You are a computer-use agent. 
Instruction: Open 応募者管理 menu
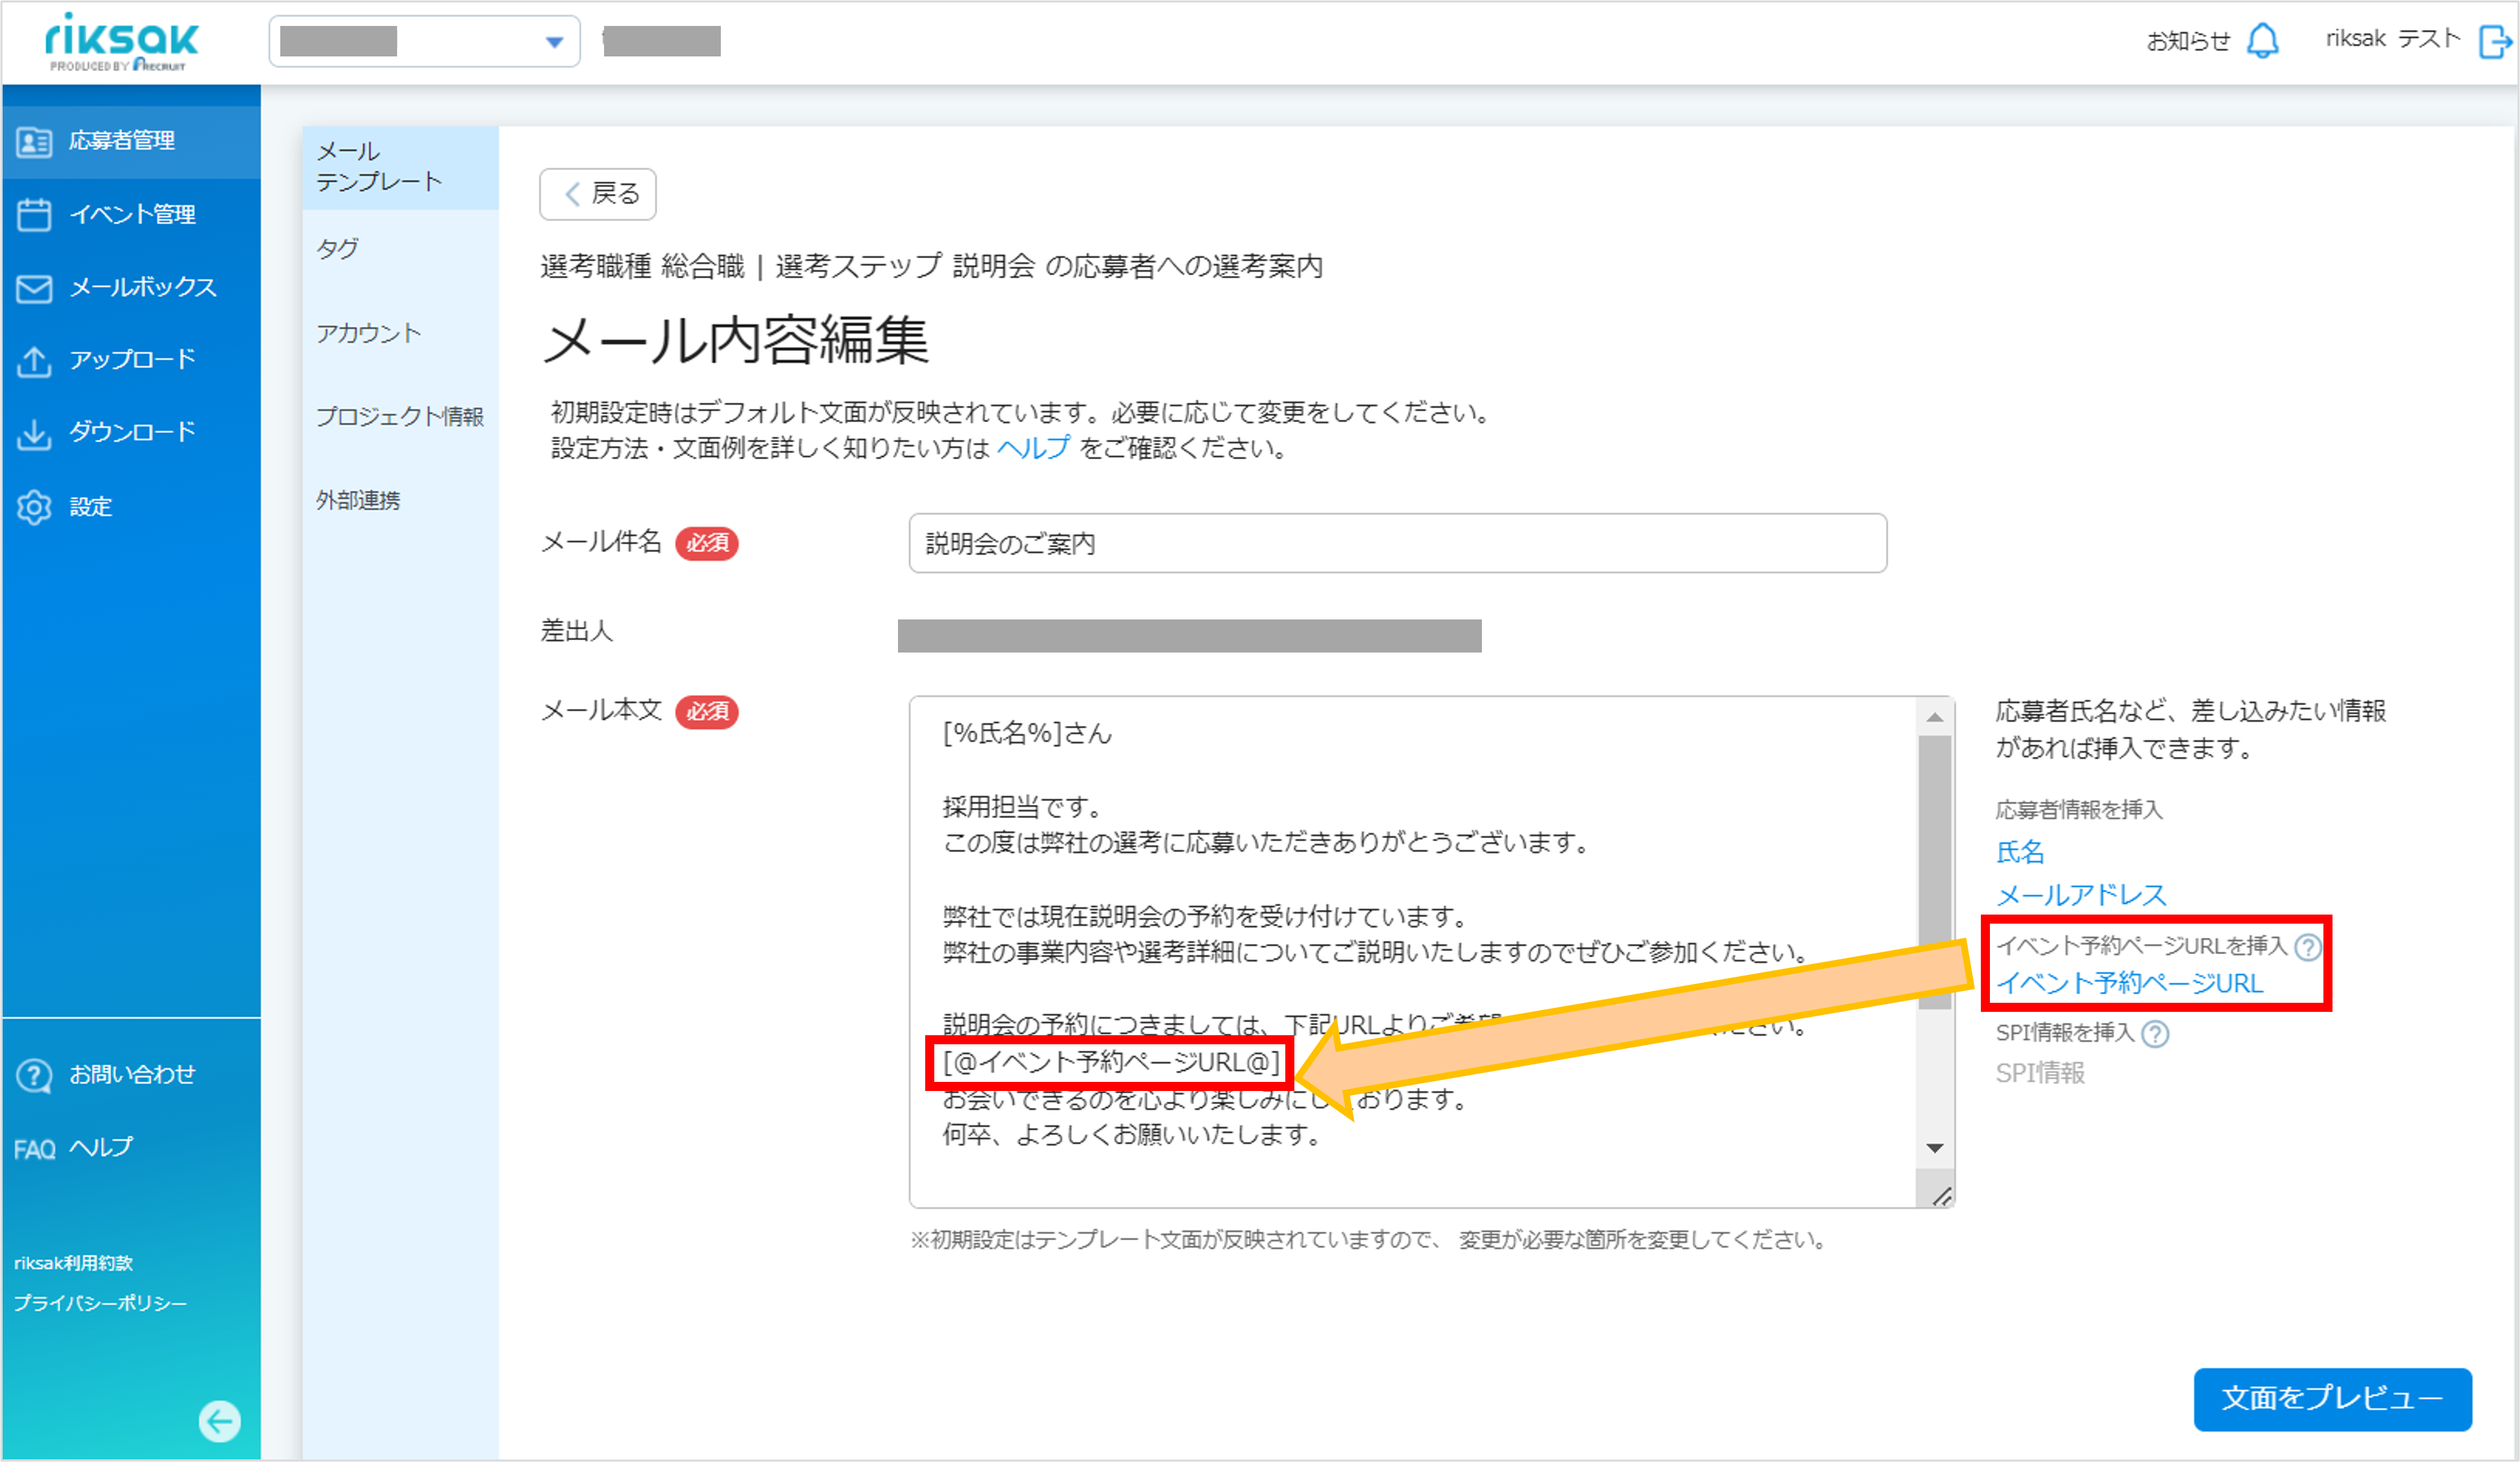tap(131, 141)
